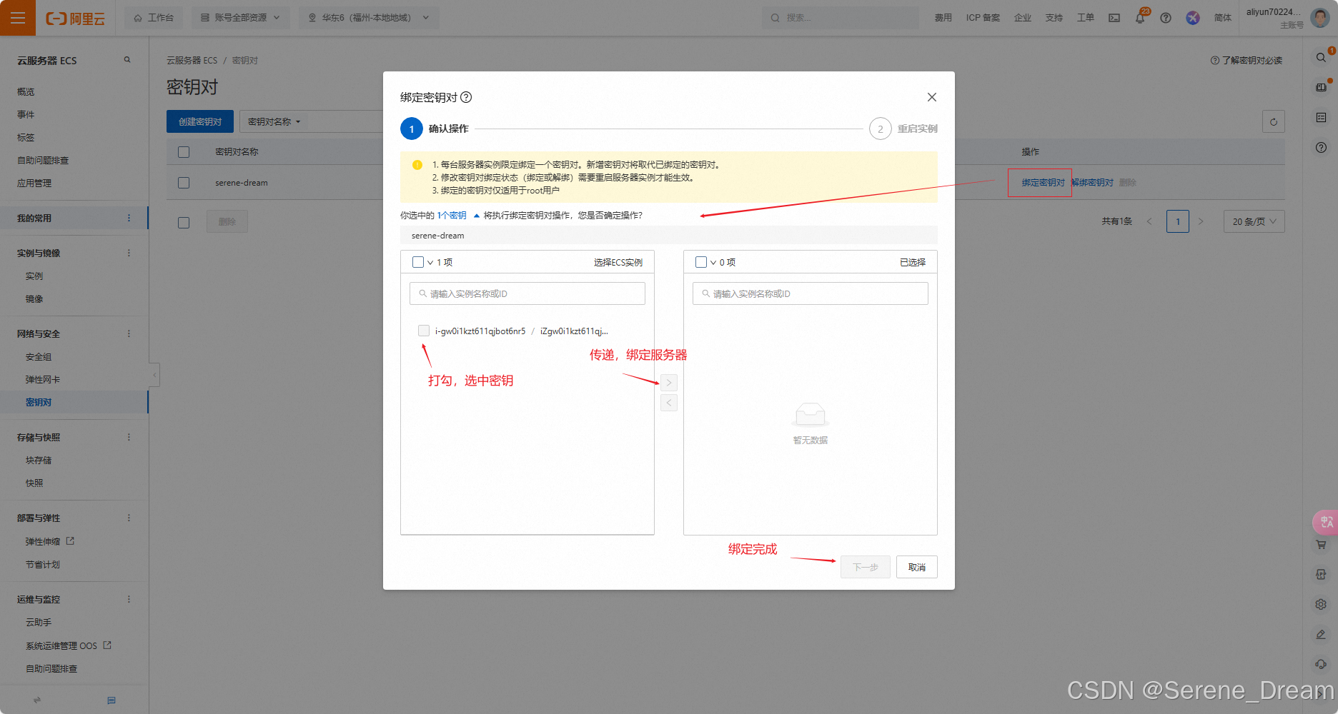Click the top global search box
1338x714 pixels.
point(841,18)
